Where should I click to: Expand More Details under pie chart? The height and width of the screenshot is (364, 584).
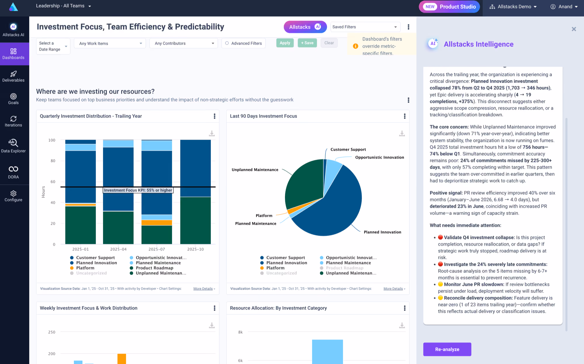(394, 289)
